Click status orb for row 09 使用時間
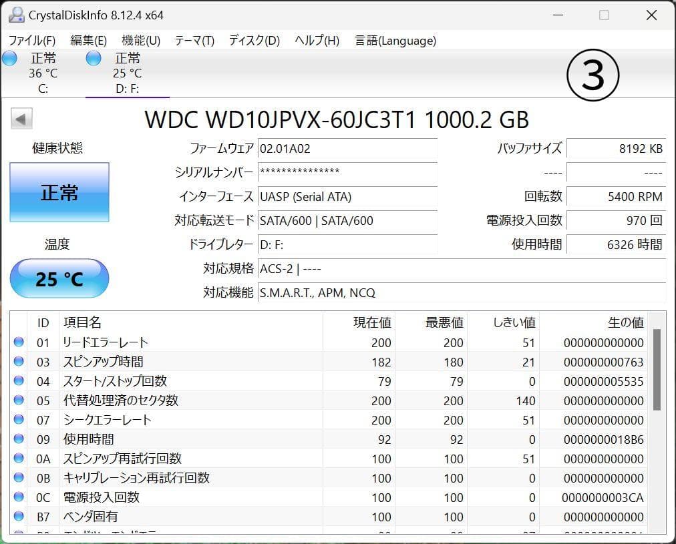 click(19, 439)
